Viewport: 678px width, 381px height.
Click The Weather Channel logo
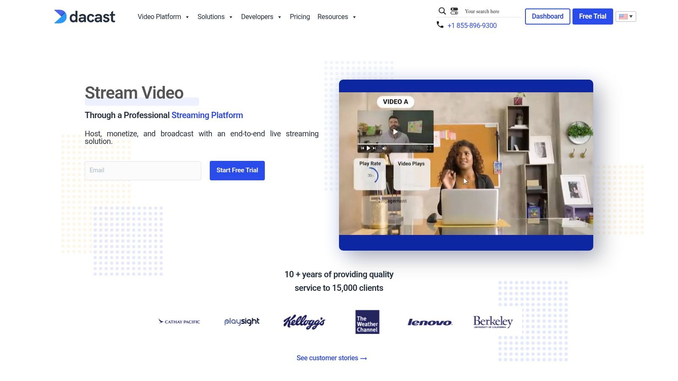tap(367, 322)
